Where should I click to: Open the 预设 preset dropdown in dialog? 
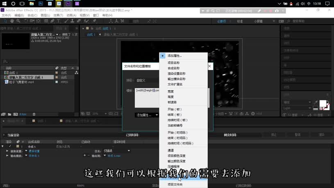[x=148, y=80]
